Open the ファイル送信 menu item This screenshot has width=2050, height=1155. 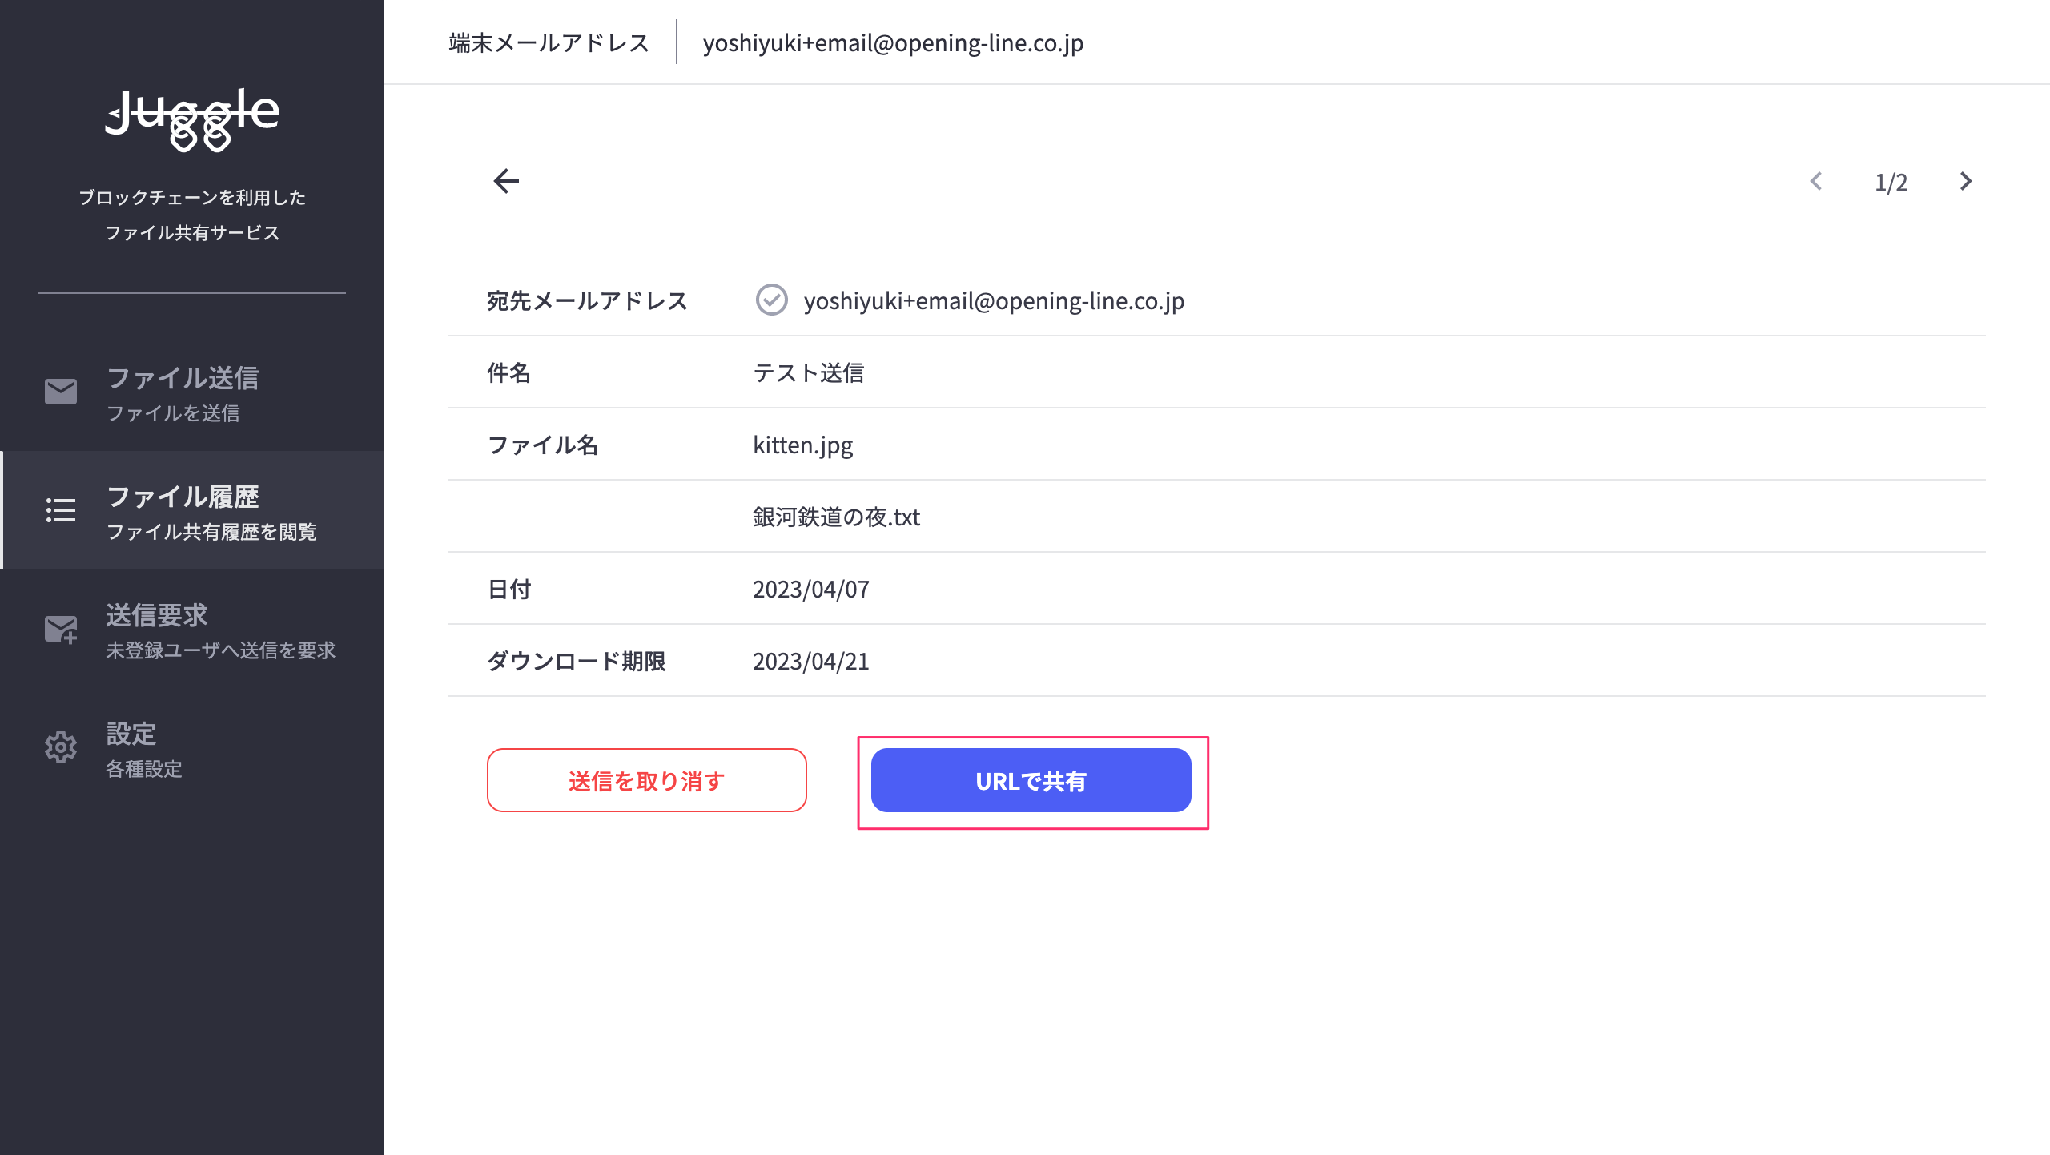click(192, 392)
